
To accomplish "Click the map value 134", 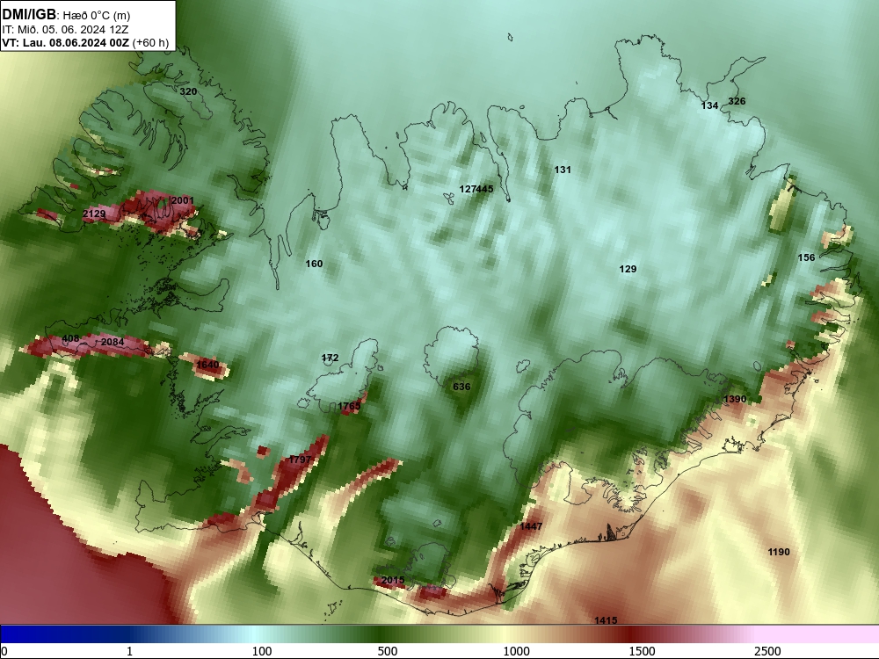I will 709,105.
